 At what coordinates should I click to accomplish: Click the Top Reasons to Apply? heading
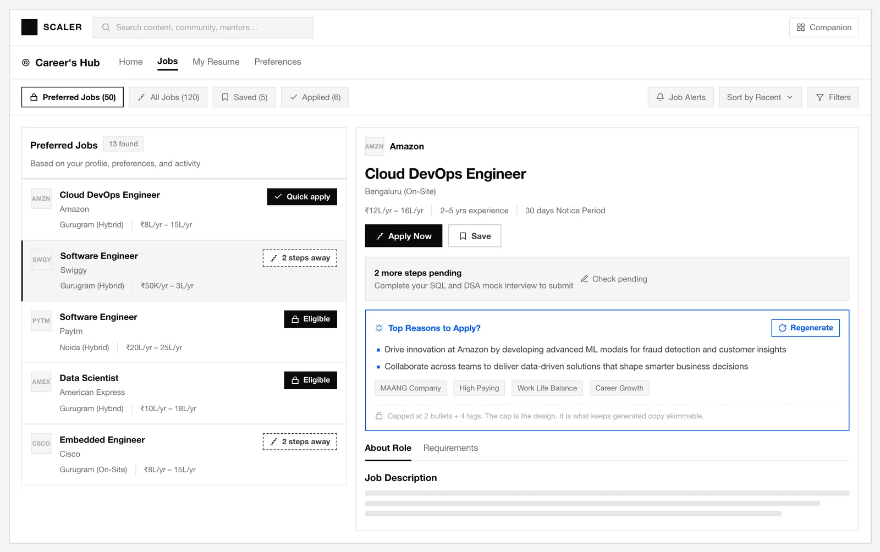coord(435,328)
